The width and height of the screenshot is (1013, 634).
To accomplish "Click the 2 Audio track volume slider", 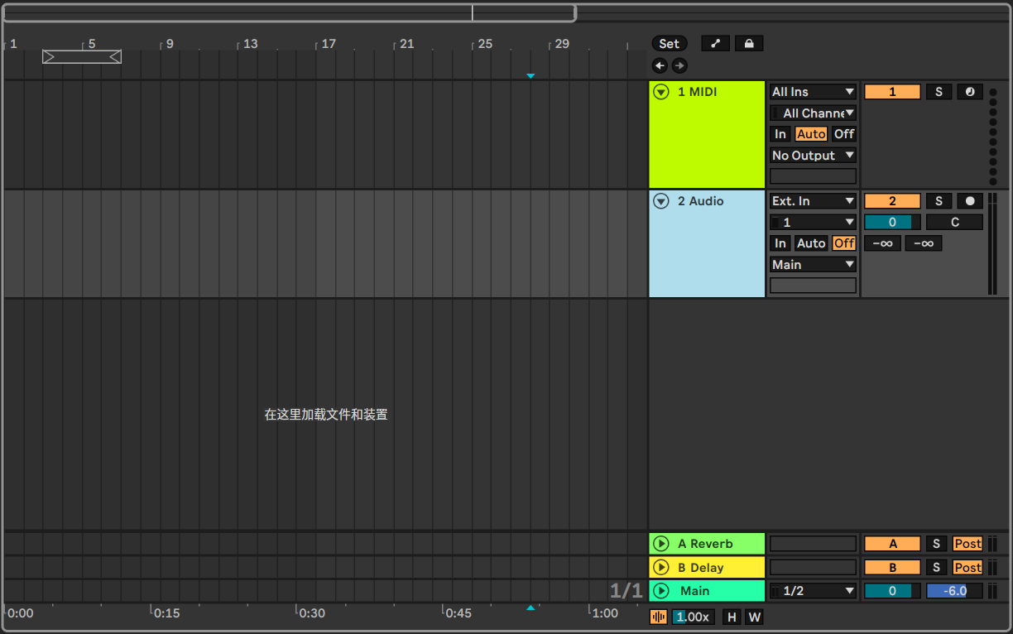I will [x=892, y=222].
